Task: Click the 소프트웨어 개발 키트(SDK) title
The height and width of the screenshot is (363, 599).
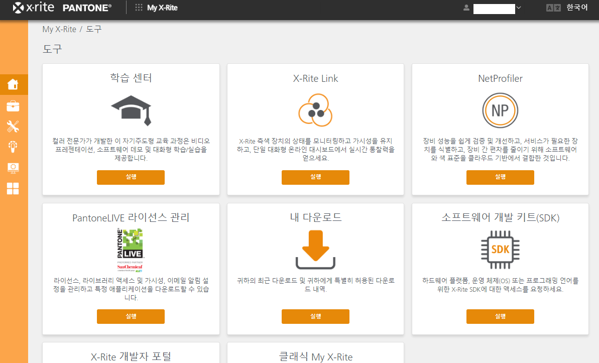Action: tap(501, 217)
